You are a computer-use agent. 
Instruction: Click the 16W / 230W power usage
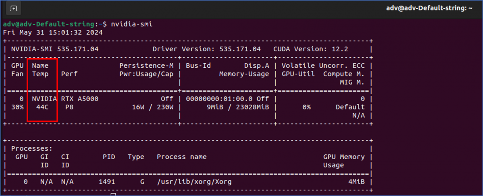(x=153, y=107)
